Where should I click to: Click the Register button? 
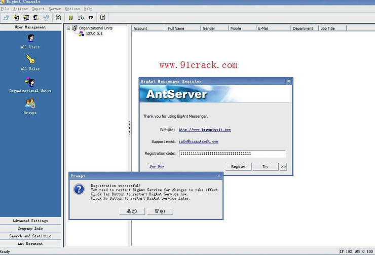pyautogui.click(x=238, y=166)
